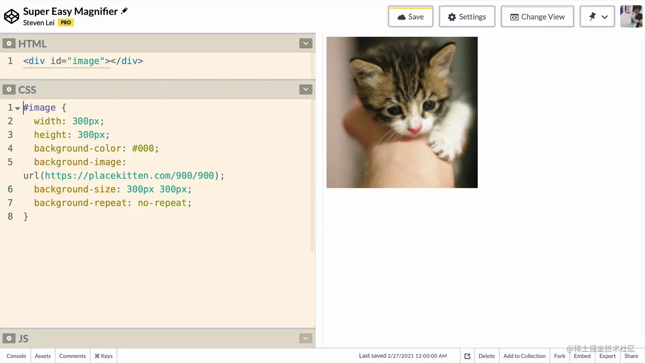Click the kitten preview image
Viewport: 645px width, 363px height.
(x=402, y=112)
